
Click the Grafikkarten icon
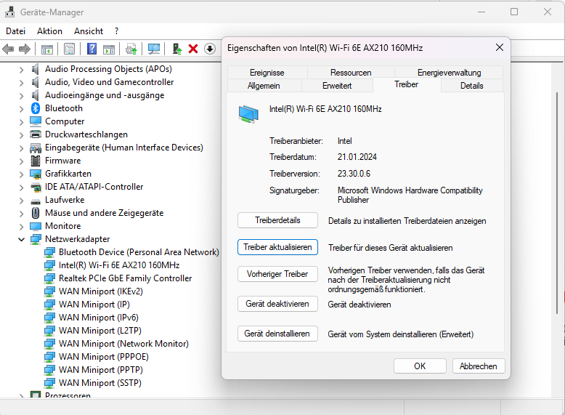(x=36, y=174)
